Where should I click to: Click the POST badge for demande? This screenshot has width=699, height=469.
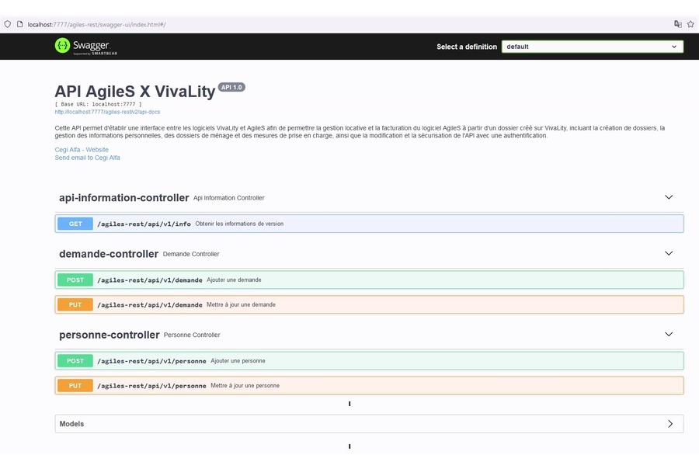coord(75,280)
